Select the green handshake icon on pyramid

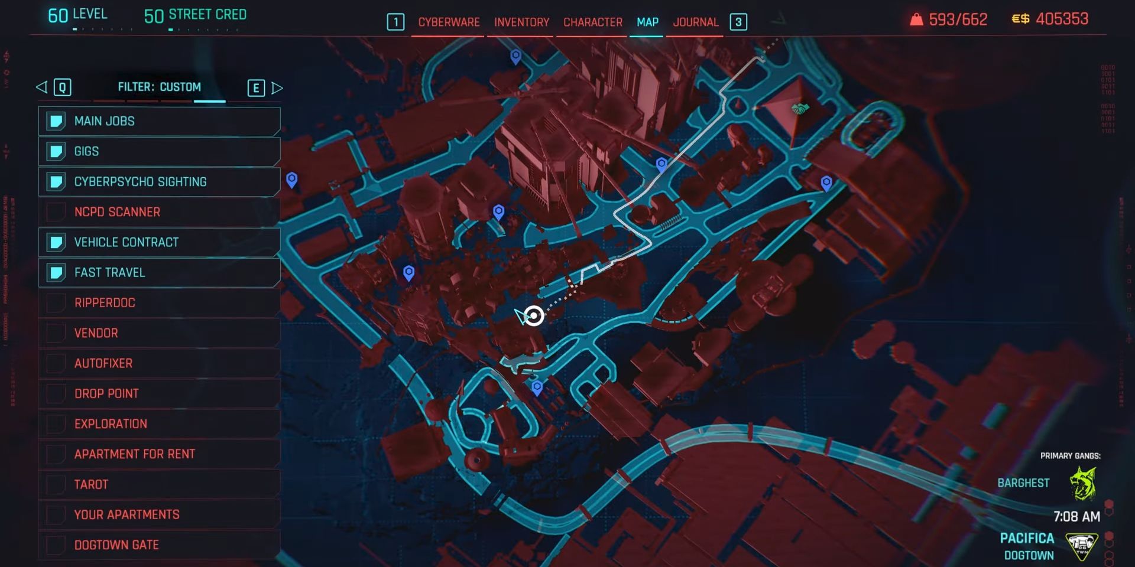click(x=800, y=109)
